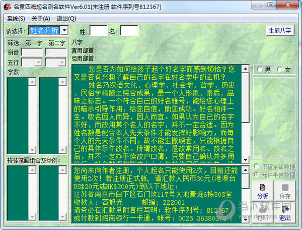Open the 生辰八字 birth chart dialog
The width and height of the screenshot is (302, 230).
tap(280, 30)
